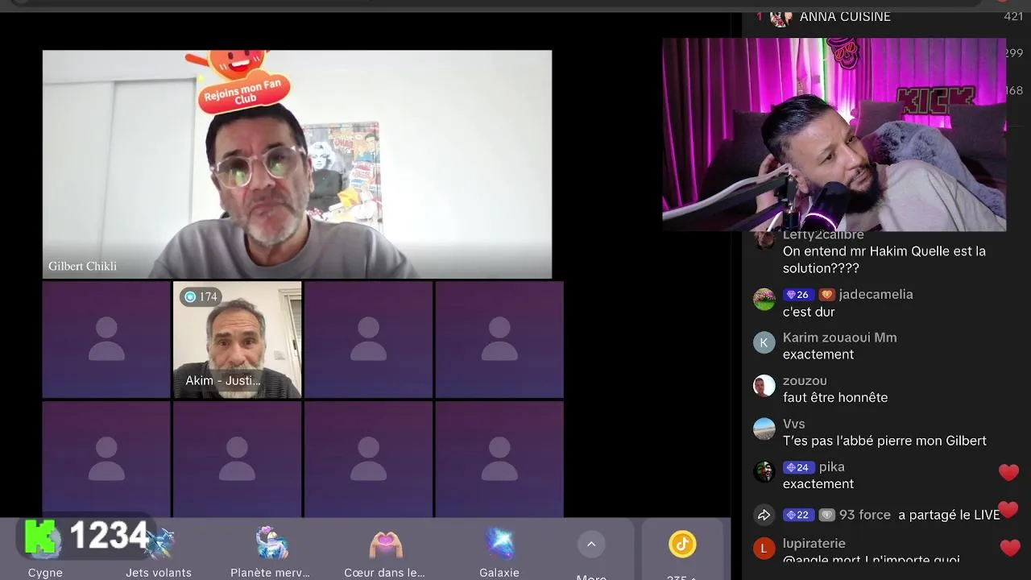Click the Gilbert Chikli name label
This screenshot has height=580, width=1031.
coord(82,266)
